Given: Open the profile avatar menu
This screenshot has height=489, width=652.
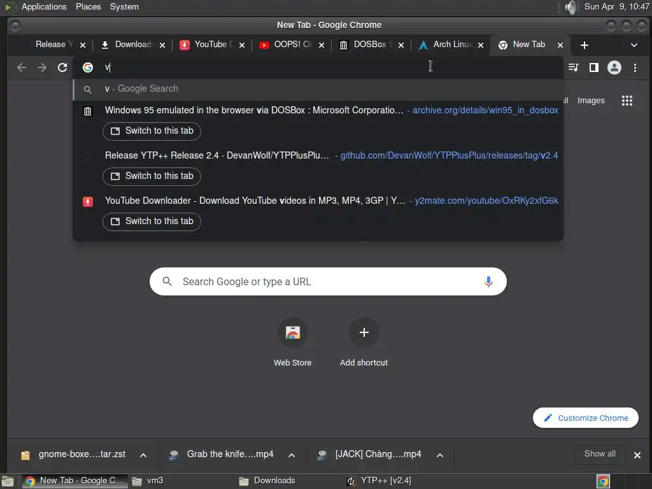Looking at the screenshot, I should (x=614, y=67).
